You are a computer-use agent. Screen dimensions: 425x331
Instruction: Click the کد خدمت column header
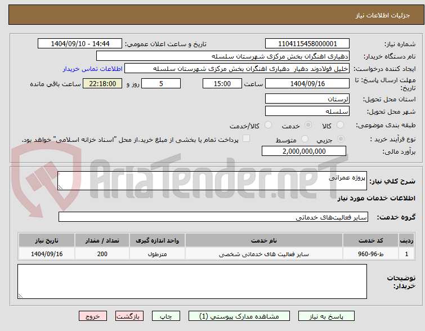pyautogui.click(x=370, y=240)
